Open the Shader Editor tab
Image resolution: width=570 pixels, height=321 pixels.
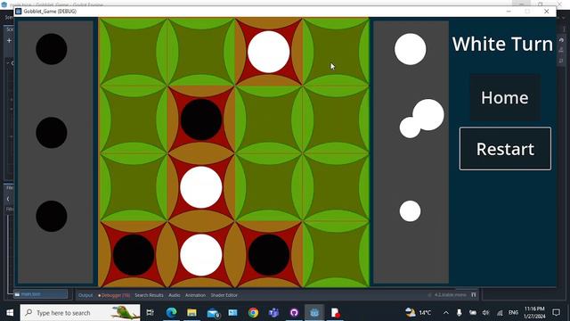pyautogui.click(x=224, y=295)
